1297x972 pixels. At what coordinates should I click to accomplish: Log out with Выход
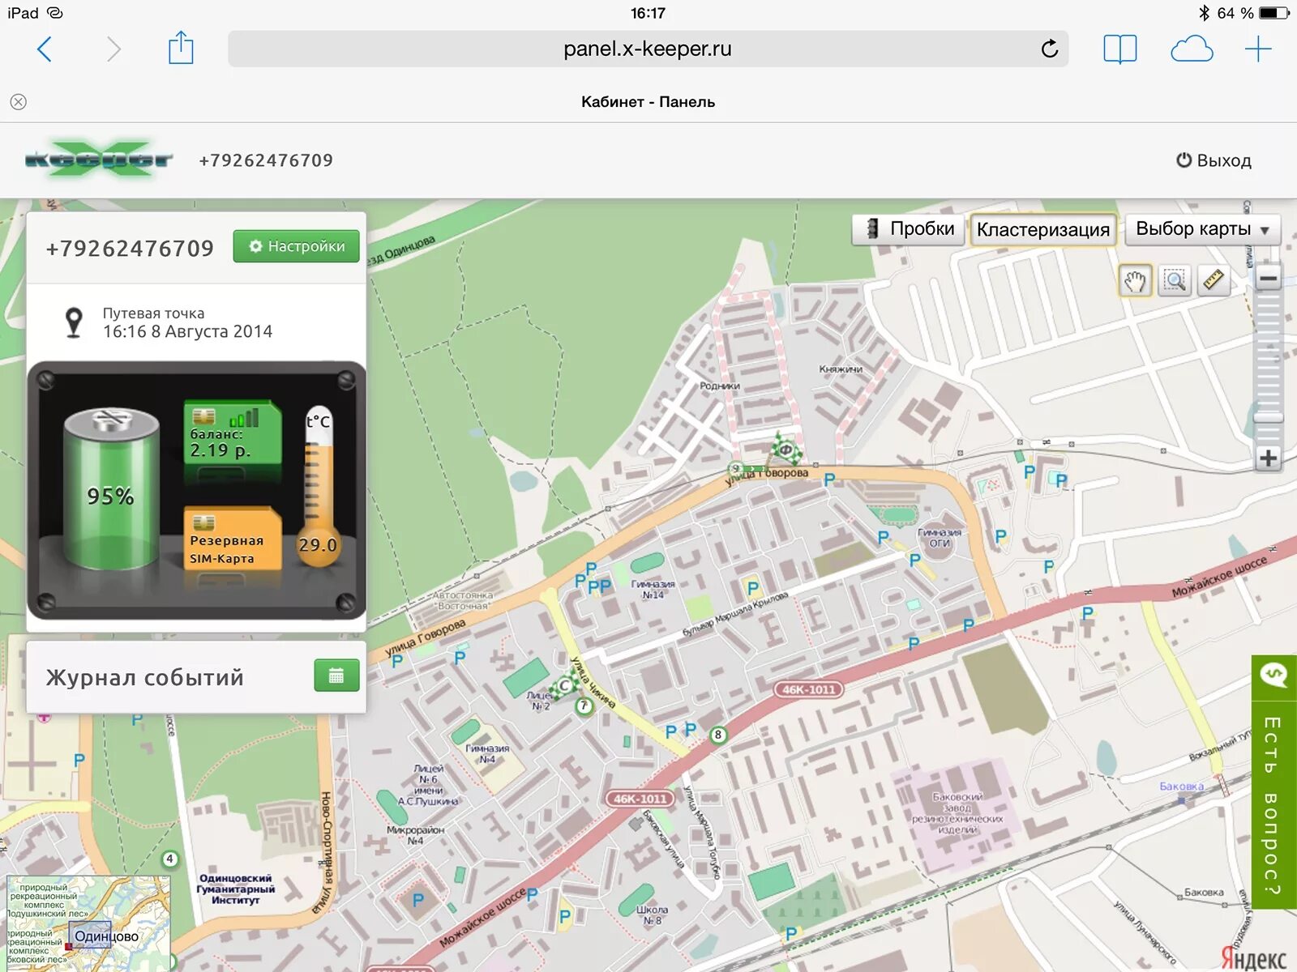1214,160
